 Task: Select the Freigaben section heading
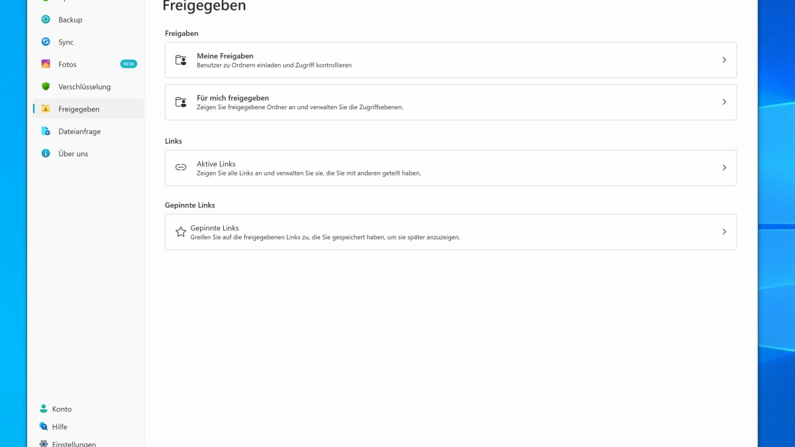pos(182,33)
